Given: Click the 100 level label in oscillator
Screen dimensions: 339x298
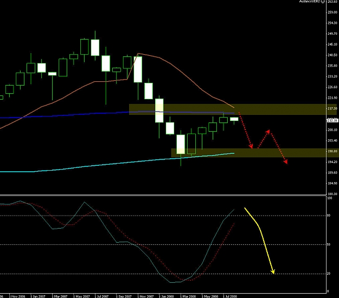Looking at the screenshot, I should point(330,198).
